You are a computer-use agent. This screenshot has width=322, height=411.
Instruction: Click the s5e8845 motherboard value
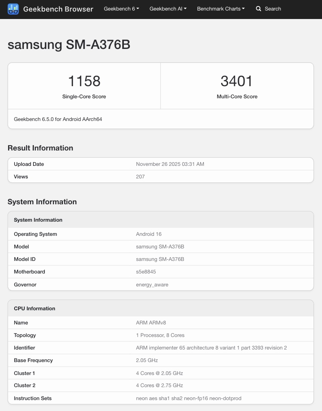coord(146,272)
